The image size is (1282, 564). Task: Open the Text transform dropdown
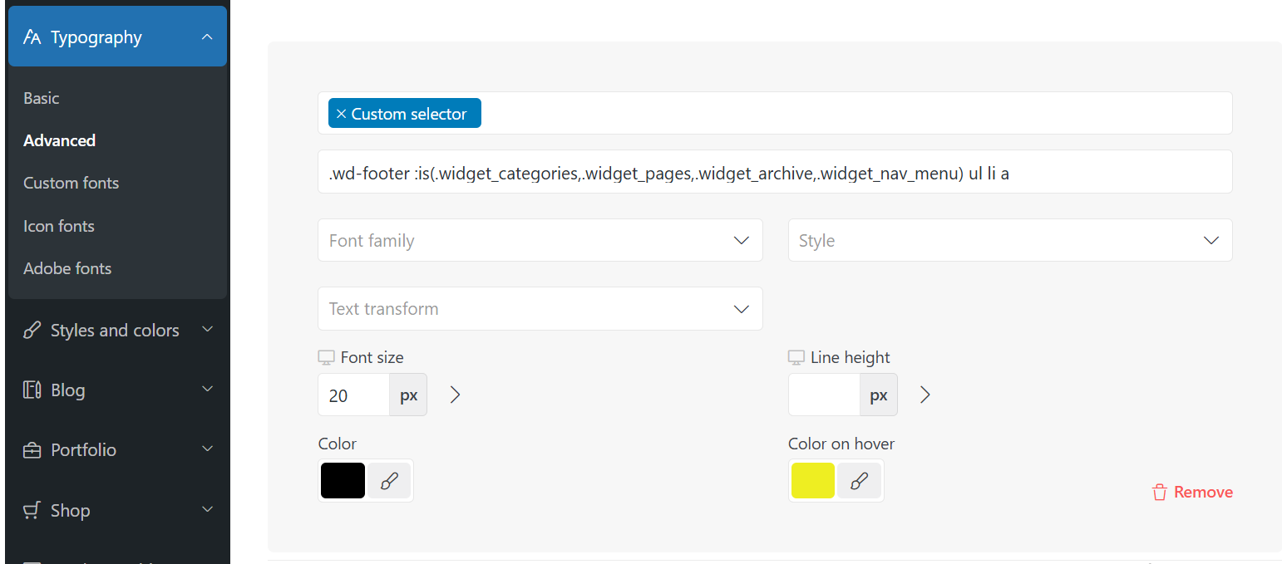540,309
